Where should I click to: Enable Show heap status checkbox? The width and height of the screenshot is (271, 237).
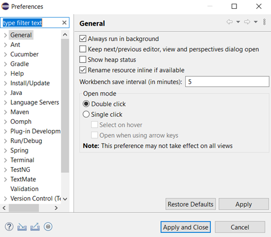83,60
